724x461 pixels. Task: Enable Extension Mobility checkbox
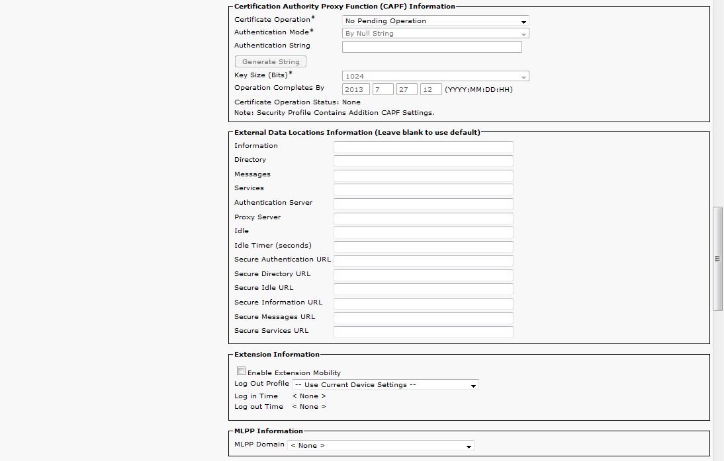241,371
